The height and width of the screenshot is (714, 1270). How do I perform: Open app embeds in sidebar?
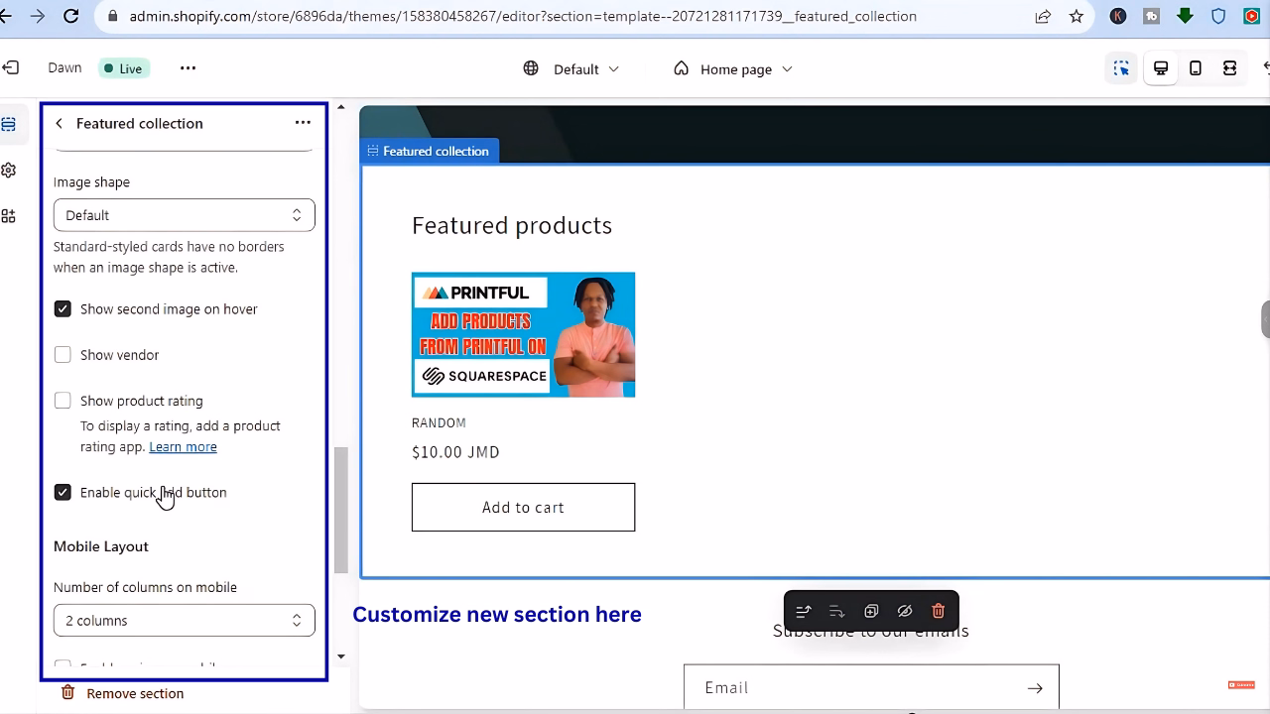click(x=8, y=216)
